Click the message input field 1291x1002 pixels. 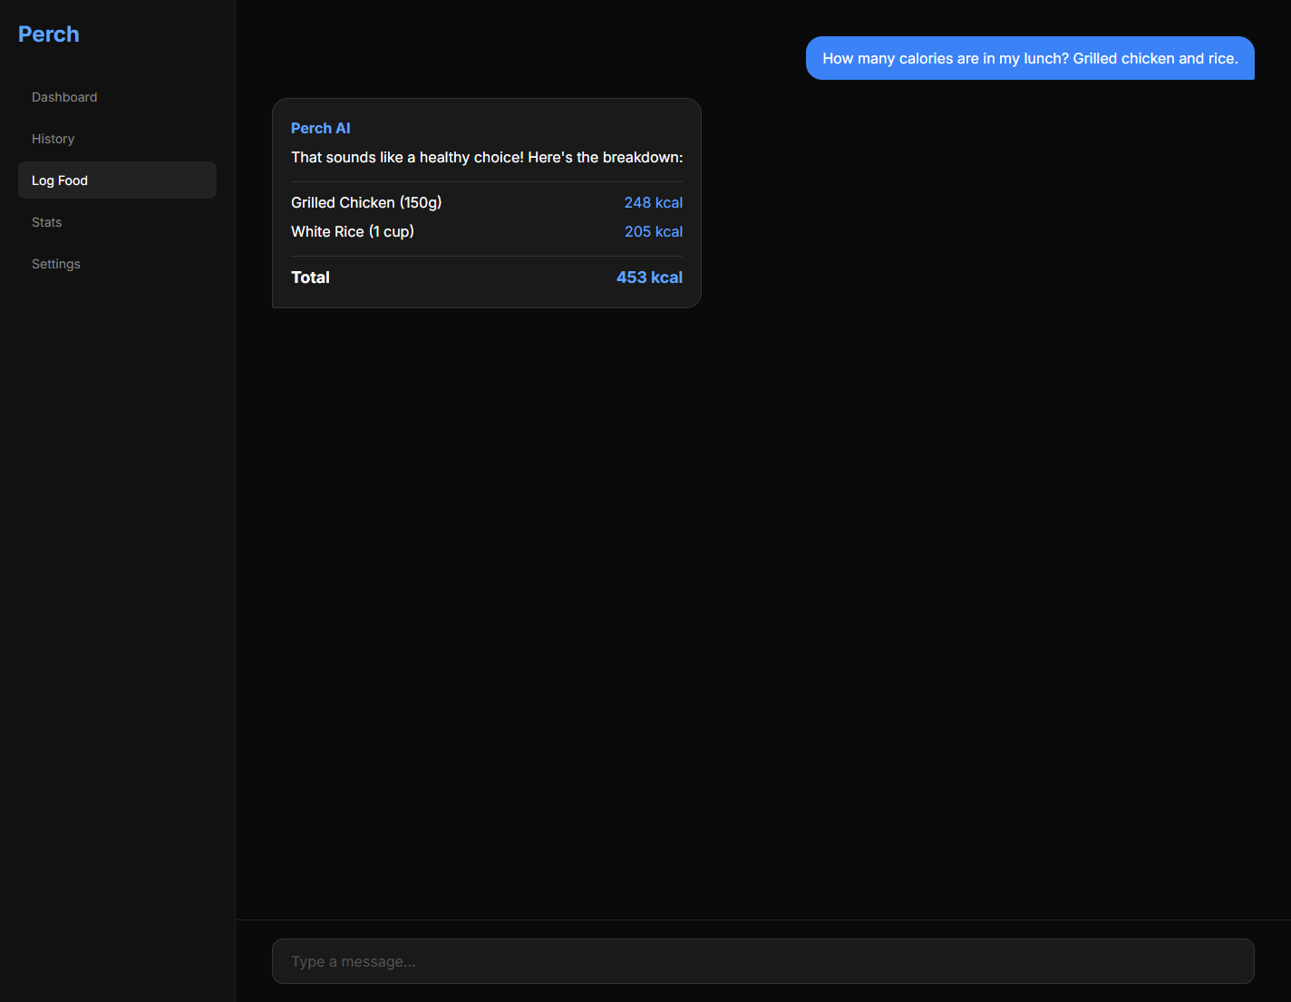coord(762,961)
